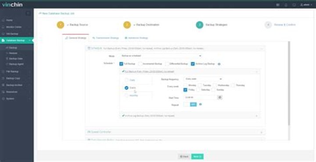Image resolution: width=316 pixels, height=162 pixels.
Task: Select the Daily radio option
Action: tap(126, 80)
